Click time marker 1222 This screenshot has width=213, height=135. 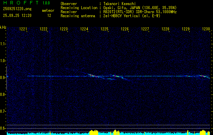[x=44, y=29]
